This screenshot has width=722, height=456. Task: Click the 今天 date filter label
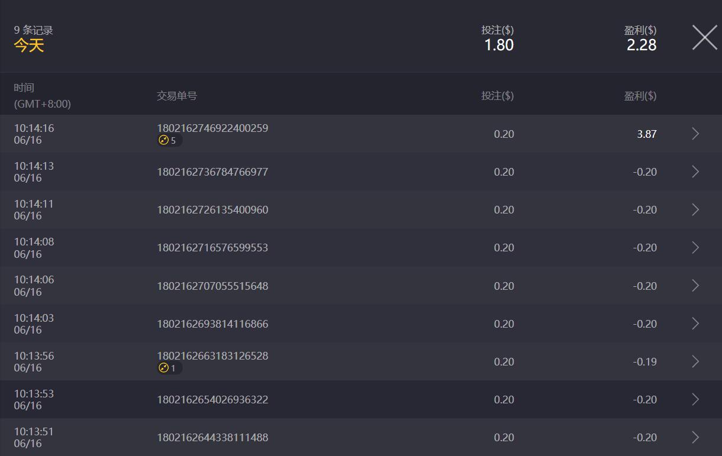point(29,46)
